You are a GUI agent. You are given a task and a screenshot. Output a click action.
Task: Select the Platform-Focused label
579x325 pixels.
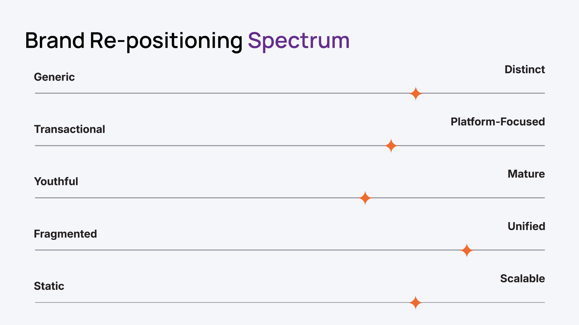[x=498, y=122]
